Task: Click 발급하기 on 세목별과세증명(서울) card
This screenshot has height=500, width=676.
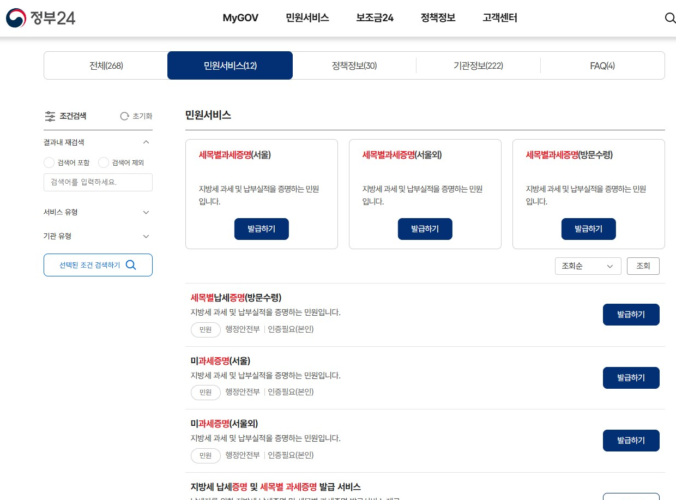Action: coord(262,229)
